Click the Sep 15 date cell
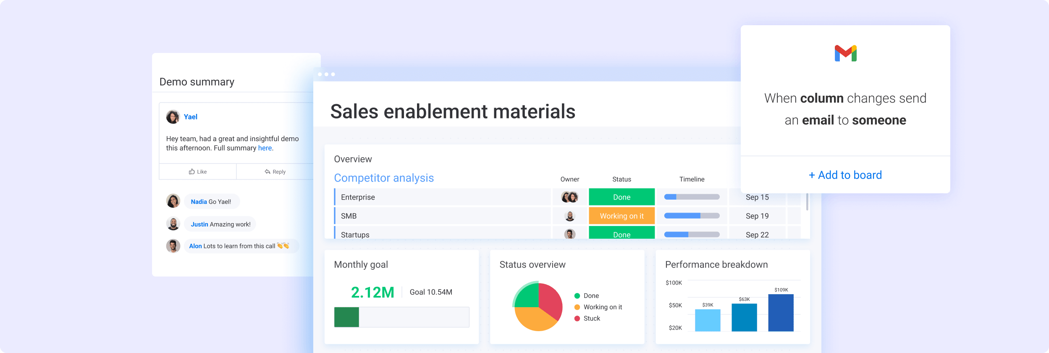Image resolution: width=1049 pixels, height=353 pixels. point(757,198)
